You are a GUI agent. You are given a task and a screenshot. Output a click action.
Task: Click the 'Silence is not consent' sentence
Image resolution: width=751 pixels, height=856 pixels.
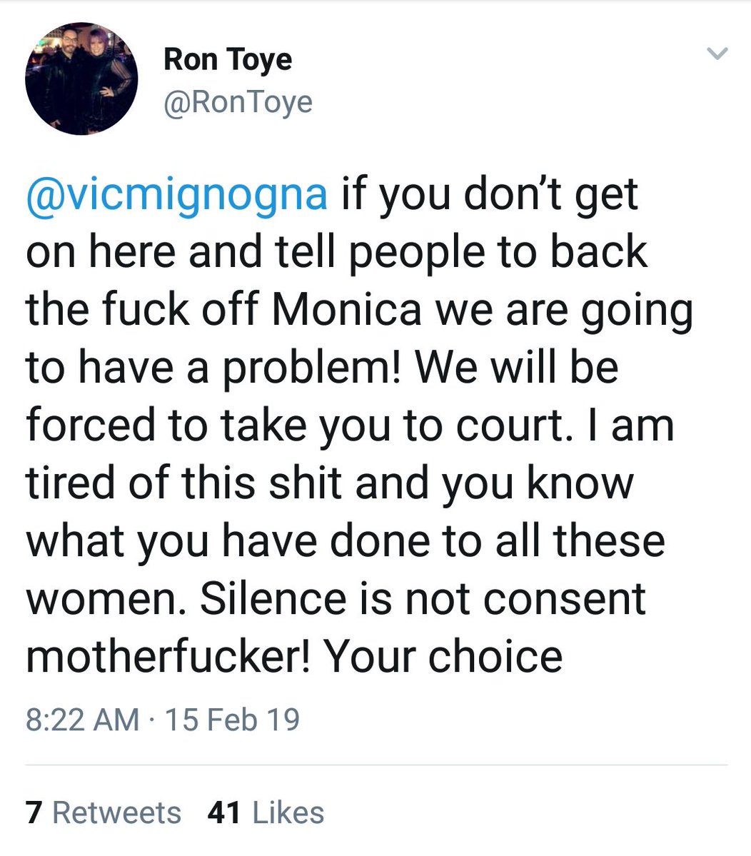423,598
